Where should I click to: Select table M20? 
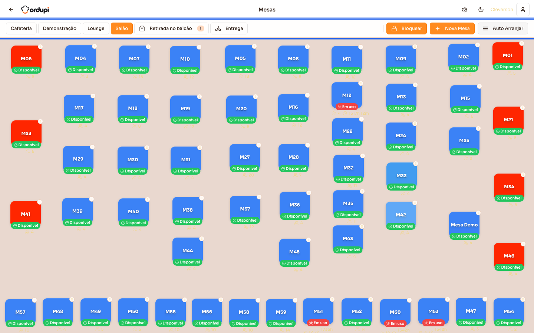241,109
